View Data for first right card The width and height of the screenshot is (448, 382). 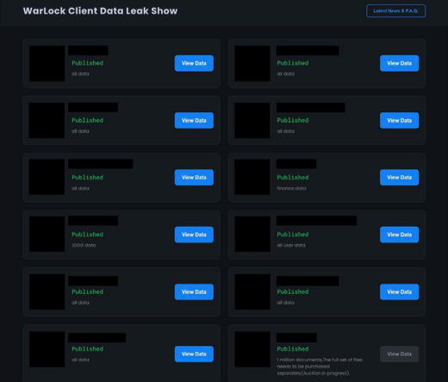coord(399,63)
